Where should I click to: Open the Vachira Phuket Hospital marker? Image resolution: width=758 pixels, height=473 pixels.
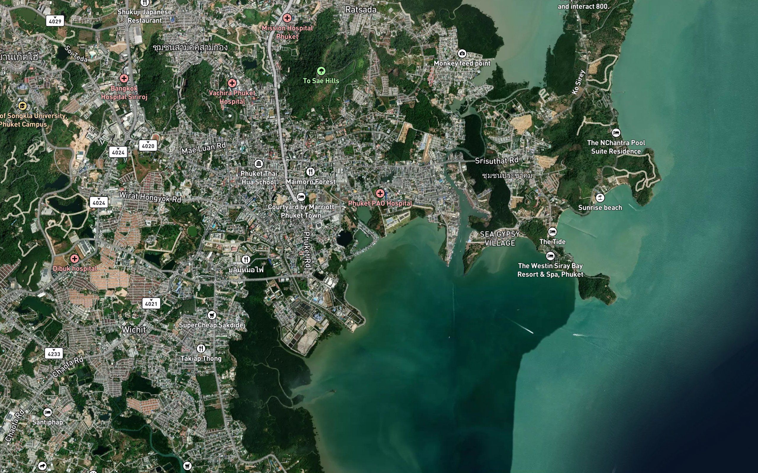[x=232, y=83]
